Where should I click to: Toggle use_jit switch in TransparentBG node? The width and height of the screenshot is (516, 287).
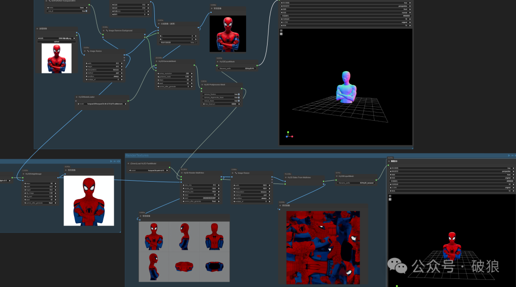86,11
